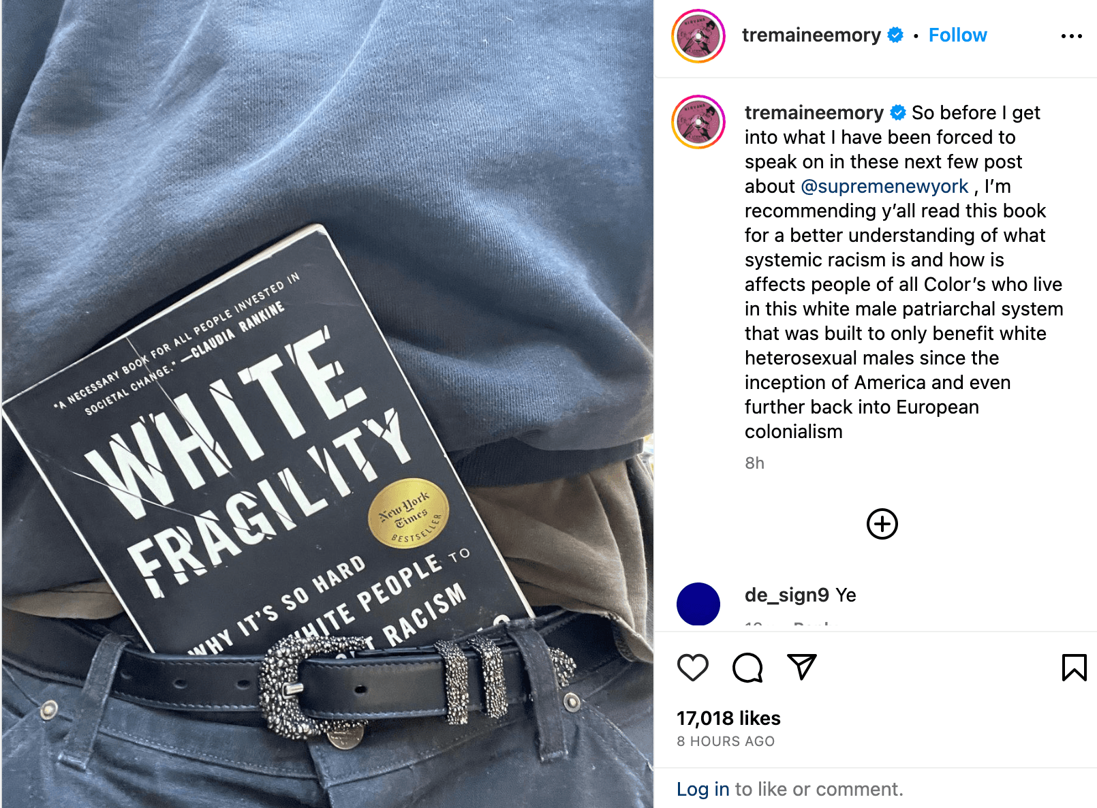View the 17,018 likes list
Viewport: 1097px width, 808px height.
pos(728,718)
